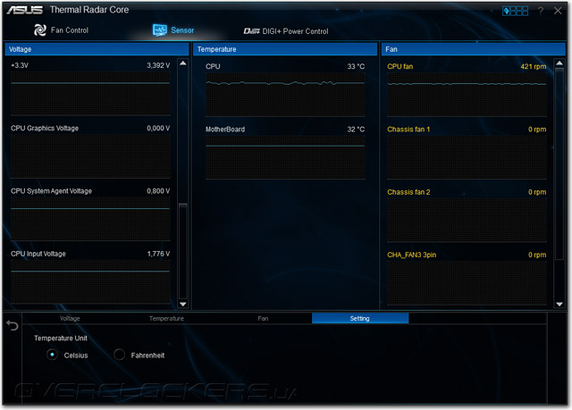Click the Voltage panel scrollbar thumb
Viewport: 572px width, 410px height.
[183, 251]
